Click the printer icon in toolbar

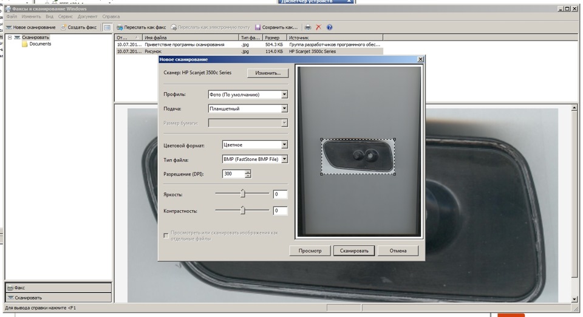point(308,27)
